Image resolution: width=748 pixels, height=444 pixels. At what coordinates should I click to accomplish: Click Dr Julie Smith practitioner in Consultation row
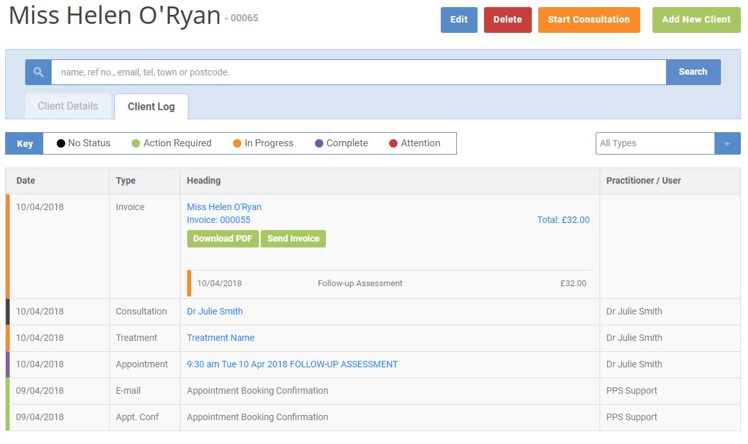[634, 311]
